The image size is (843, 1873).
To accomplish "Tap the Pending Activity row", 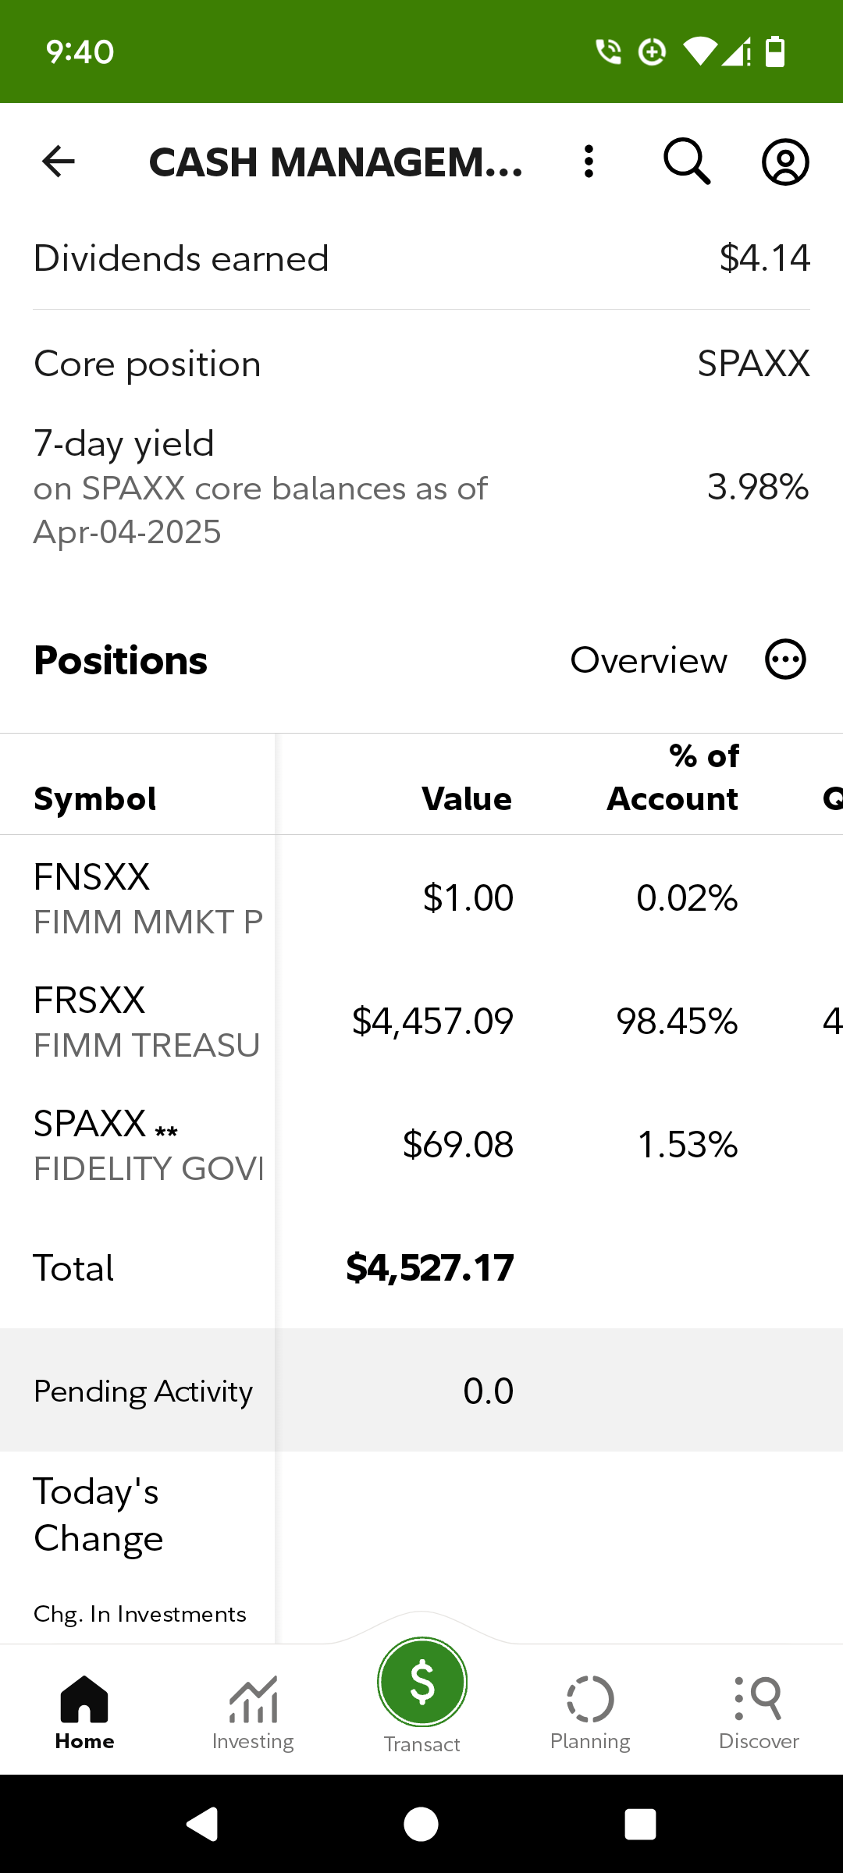I will (421, 1390).
